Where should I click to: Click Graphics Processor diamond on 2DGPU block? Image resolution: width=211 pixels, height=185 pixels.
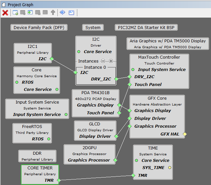click(x=115, y=160)
